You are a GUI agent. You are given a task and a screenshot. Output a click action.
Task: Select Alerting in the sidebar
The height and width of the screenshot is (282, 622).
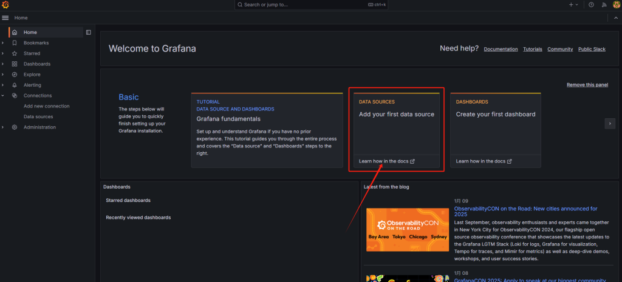click(x=32, y=85)
